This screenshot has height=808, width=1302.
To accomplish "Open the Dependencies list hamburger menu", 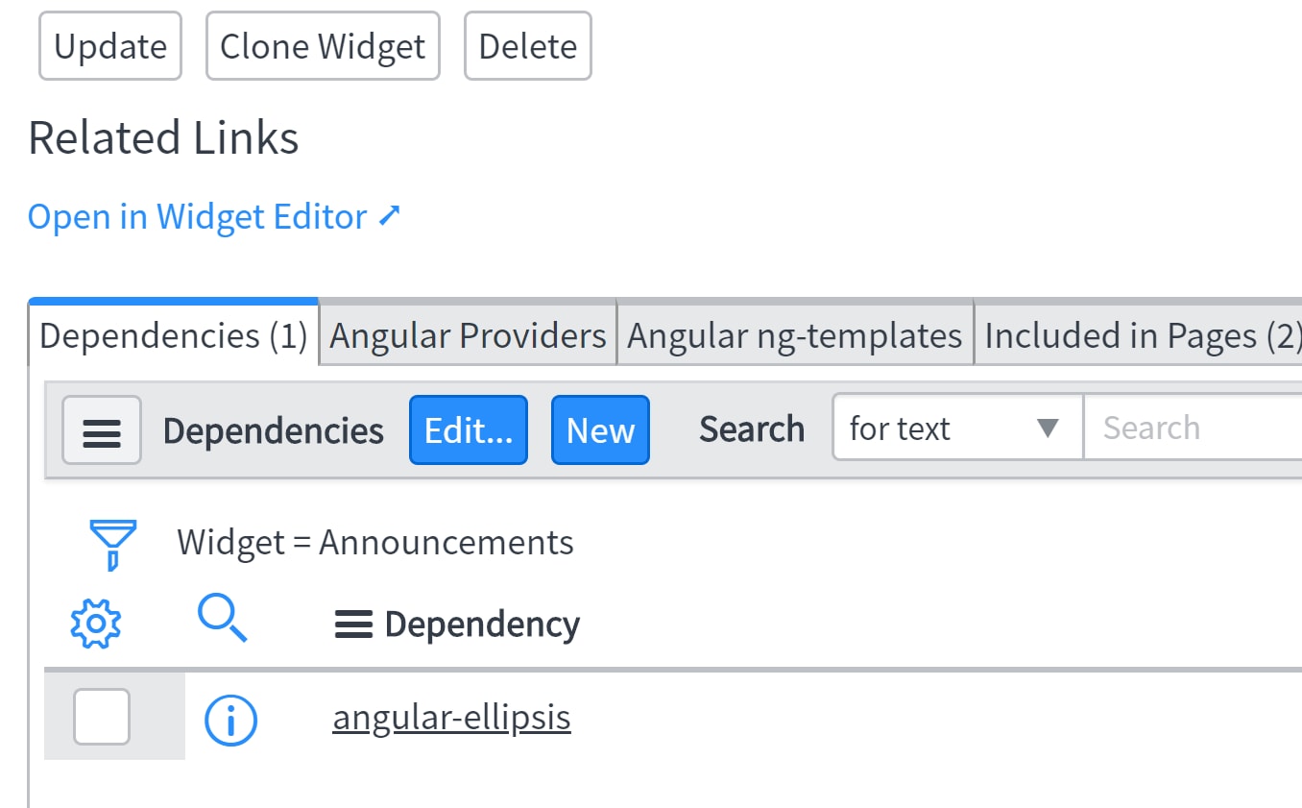I will click(x=102, y=430).
